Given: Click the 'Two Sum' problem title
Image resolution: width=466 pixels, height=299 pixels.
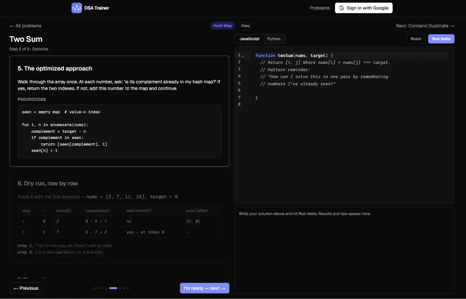Looking at the screenshot, I should click(x=26, y=39).
